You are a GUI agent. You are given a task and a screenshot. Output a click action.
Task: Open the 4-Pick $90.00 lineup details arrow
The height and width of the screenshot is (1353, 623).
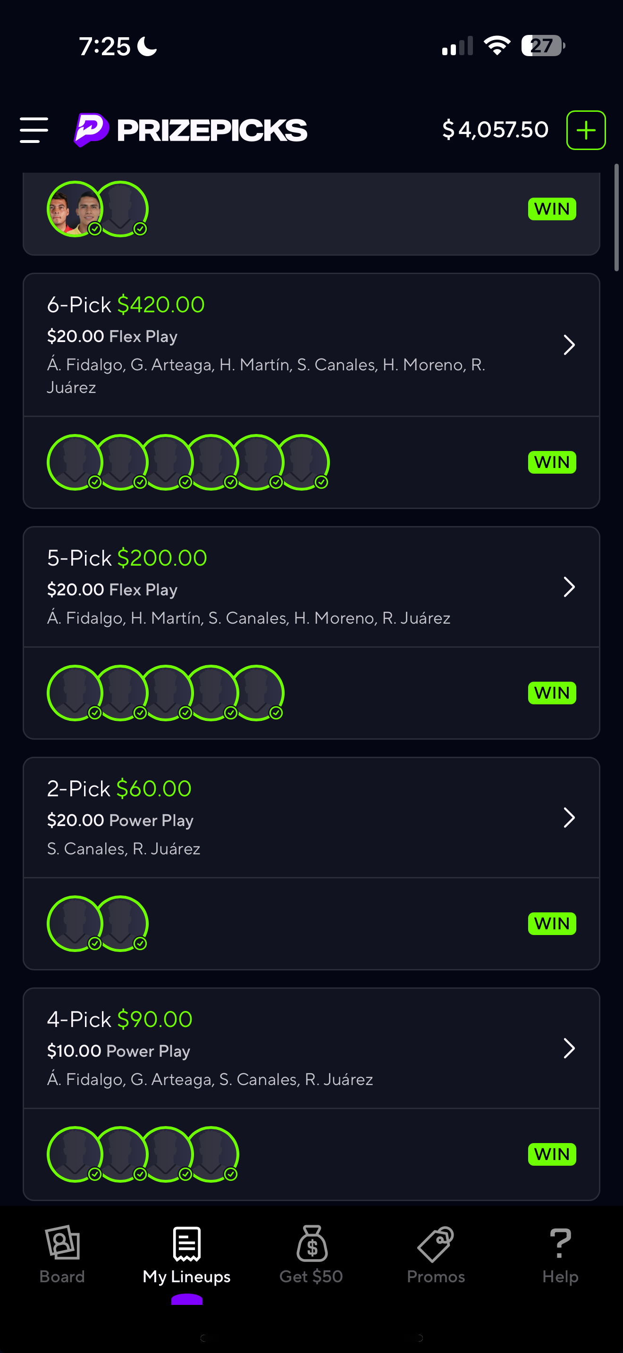(569, 1048)
